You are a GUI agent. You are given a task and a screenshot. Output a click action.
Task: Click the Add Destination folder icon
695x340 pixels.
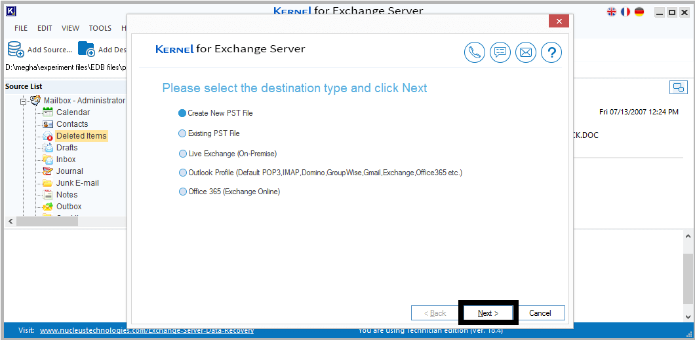[87, 49]
